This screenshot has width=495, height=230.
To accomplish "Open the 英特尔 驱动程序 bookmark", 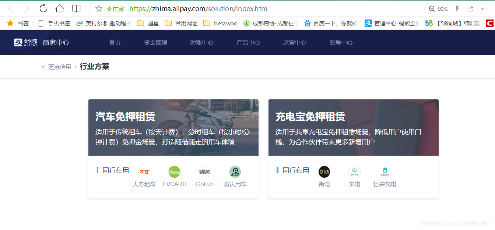I will click(103, 23).
